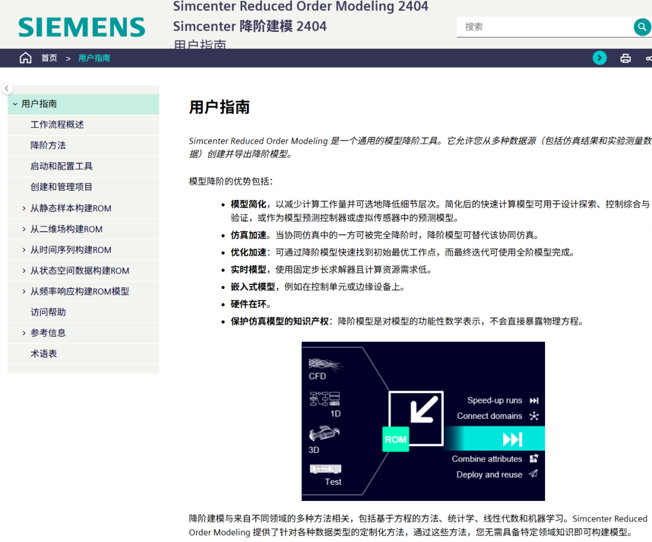The image size is (652, 542).
Task: Expand the 从静态样本构建ROM chevron
Action: [x=24, y=208]
